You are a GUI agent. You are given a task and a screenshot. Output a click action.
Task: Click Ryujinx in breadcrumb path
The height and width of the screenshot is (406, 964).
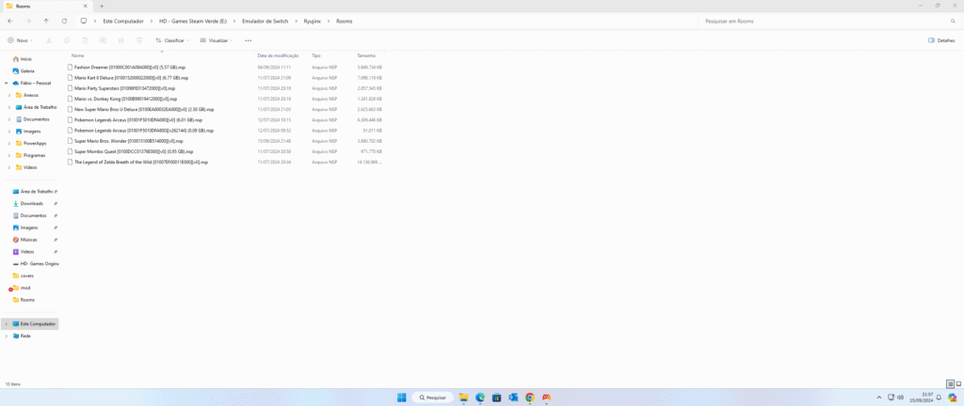(313, 21)
